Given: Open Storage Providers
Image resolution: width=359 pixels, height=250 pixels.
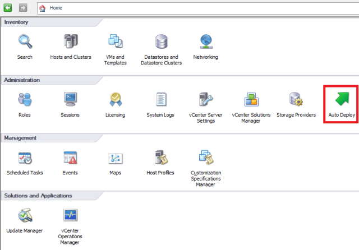Looking at the screenshot, I should [x=296, y=99].
